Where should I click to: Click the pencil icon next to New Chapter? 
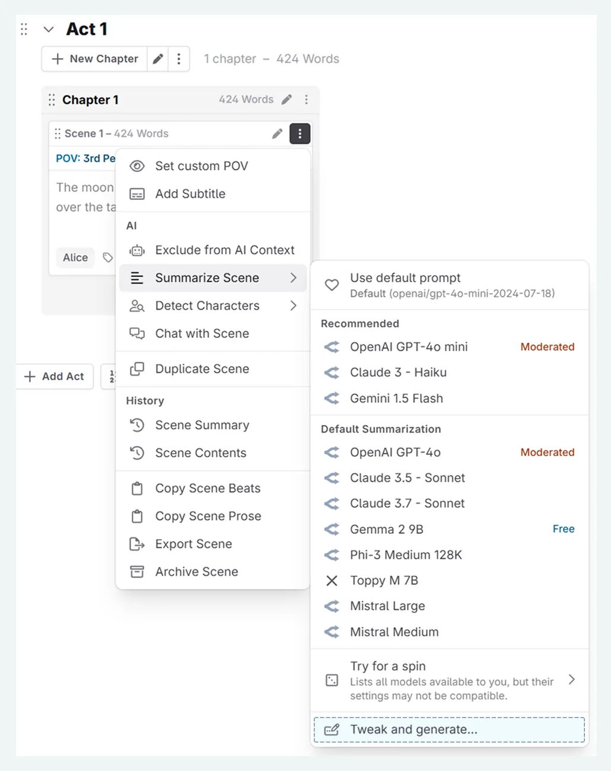tap(158, 59)
